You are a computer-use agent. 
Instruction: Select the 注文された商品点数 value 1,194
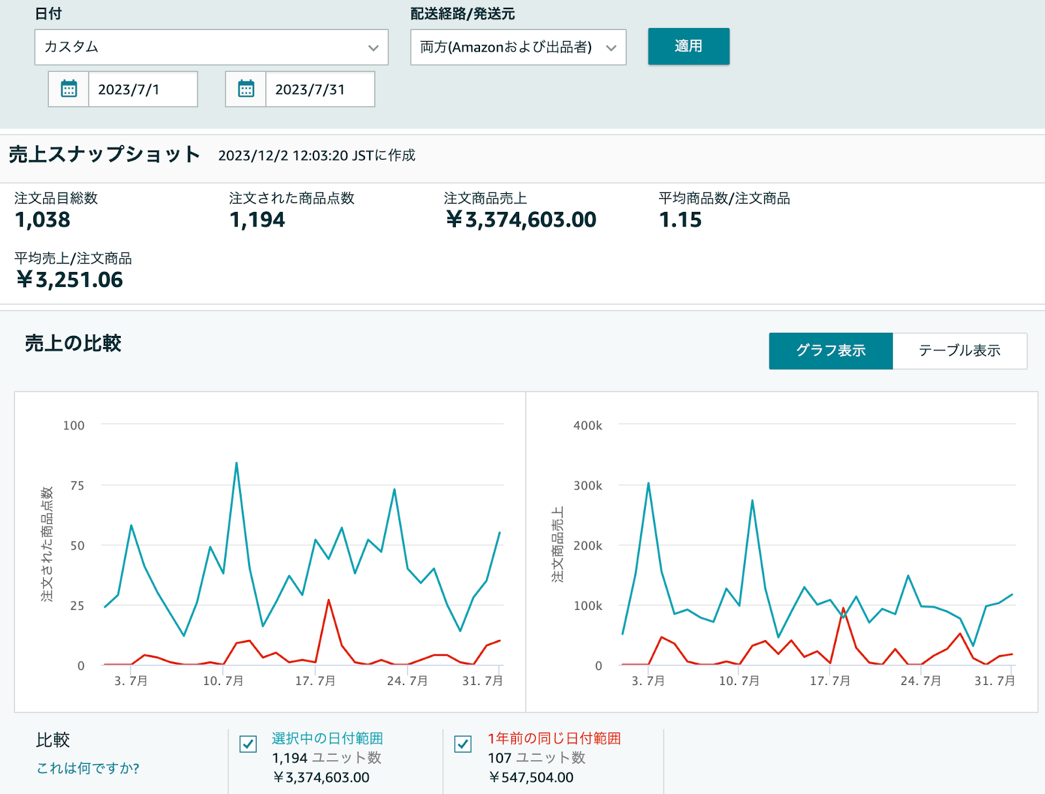[257, 220]
